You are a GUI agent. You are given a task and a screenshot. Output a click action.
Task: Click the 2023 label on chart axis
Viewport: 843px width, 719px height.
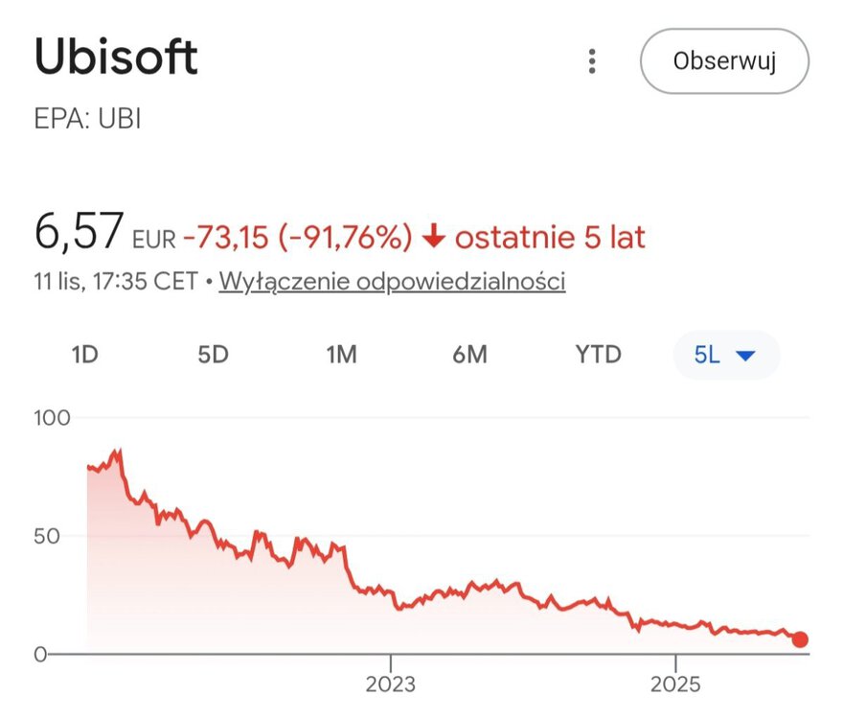point(391,684)
